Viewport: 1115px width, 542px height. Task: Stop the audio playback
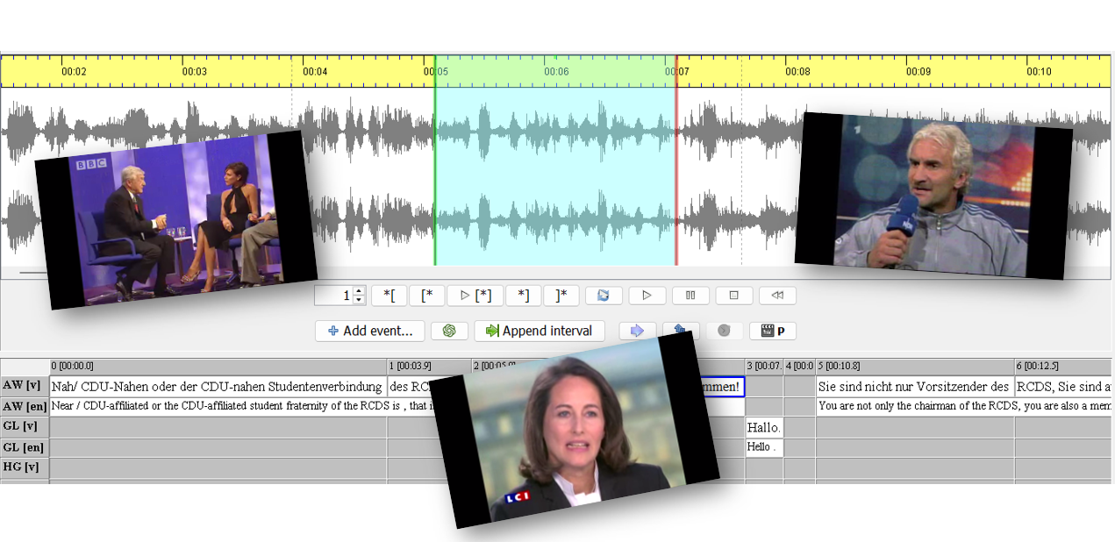[734, 296]
